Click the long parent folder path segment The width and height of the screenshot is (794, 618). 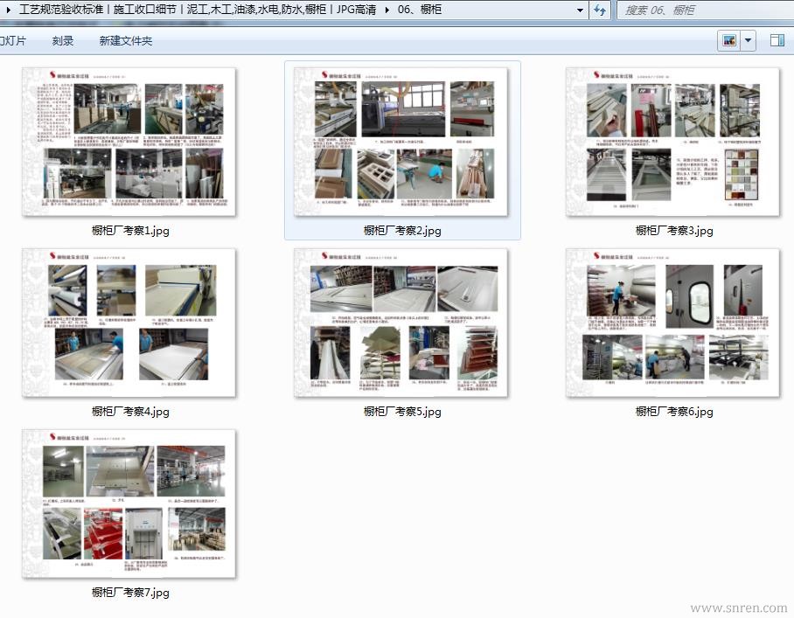pos(197,10)
